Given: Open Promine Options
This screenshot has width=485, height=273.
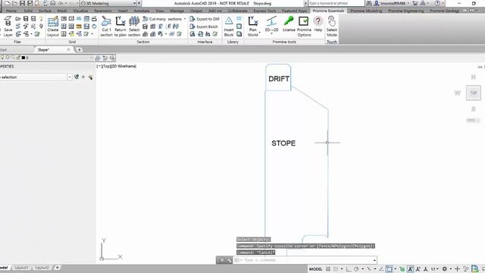Looking at the screenshot, I should click(x=304, y=27).
